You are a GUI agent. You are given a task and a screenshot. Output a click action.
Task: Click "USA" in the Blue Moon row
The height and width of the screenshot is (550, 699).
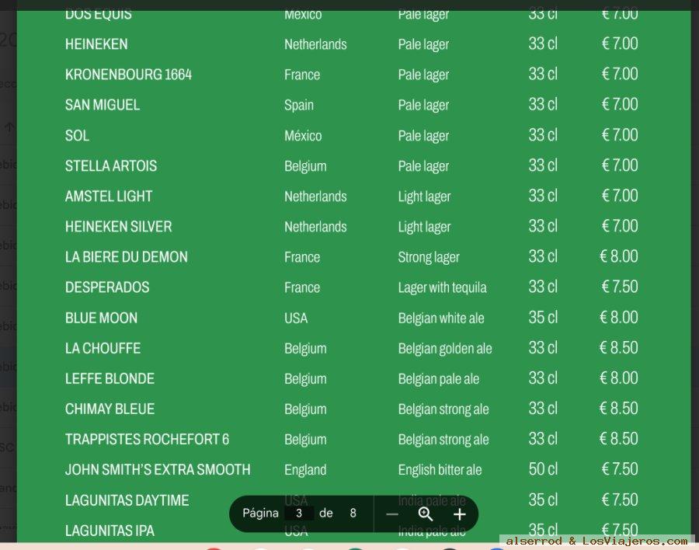296,318
